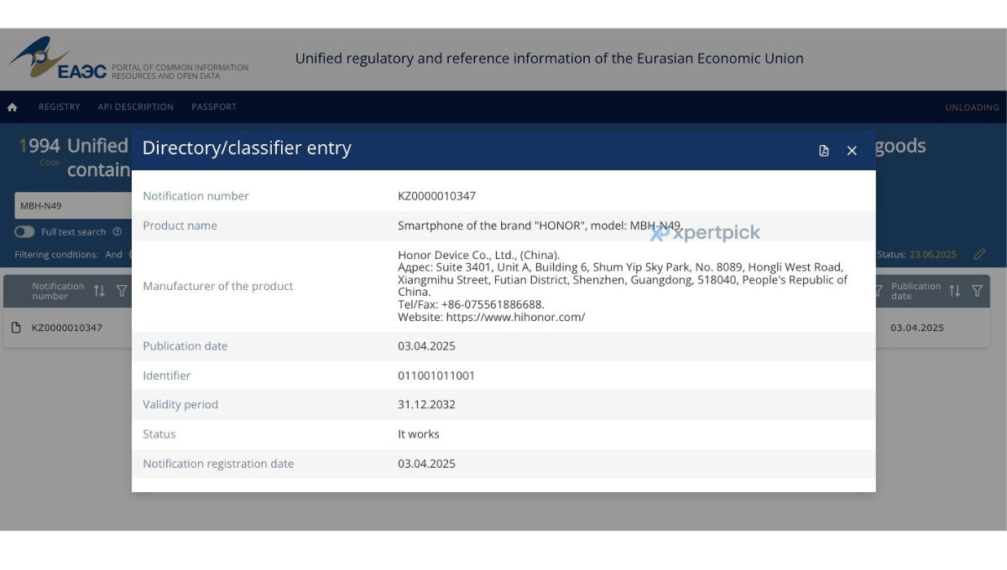Click the home icon in navigation bar
Image resolution: width=1007 pixels, height=570 pixels.
[x=12, y=107]
